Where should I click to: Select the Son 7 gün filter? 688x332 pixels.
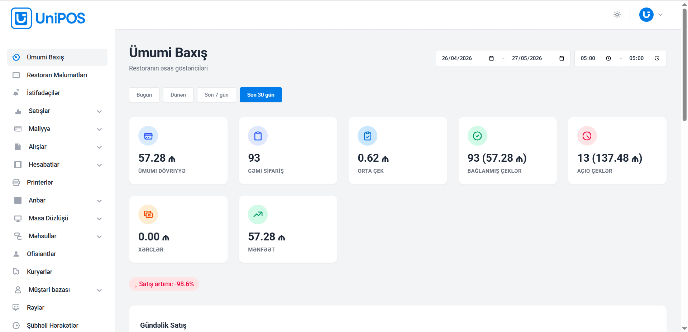coord(216,95)
